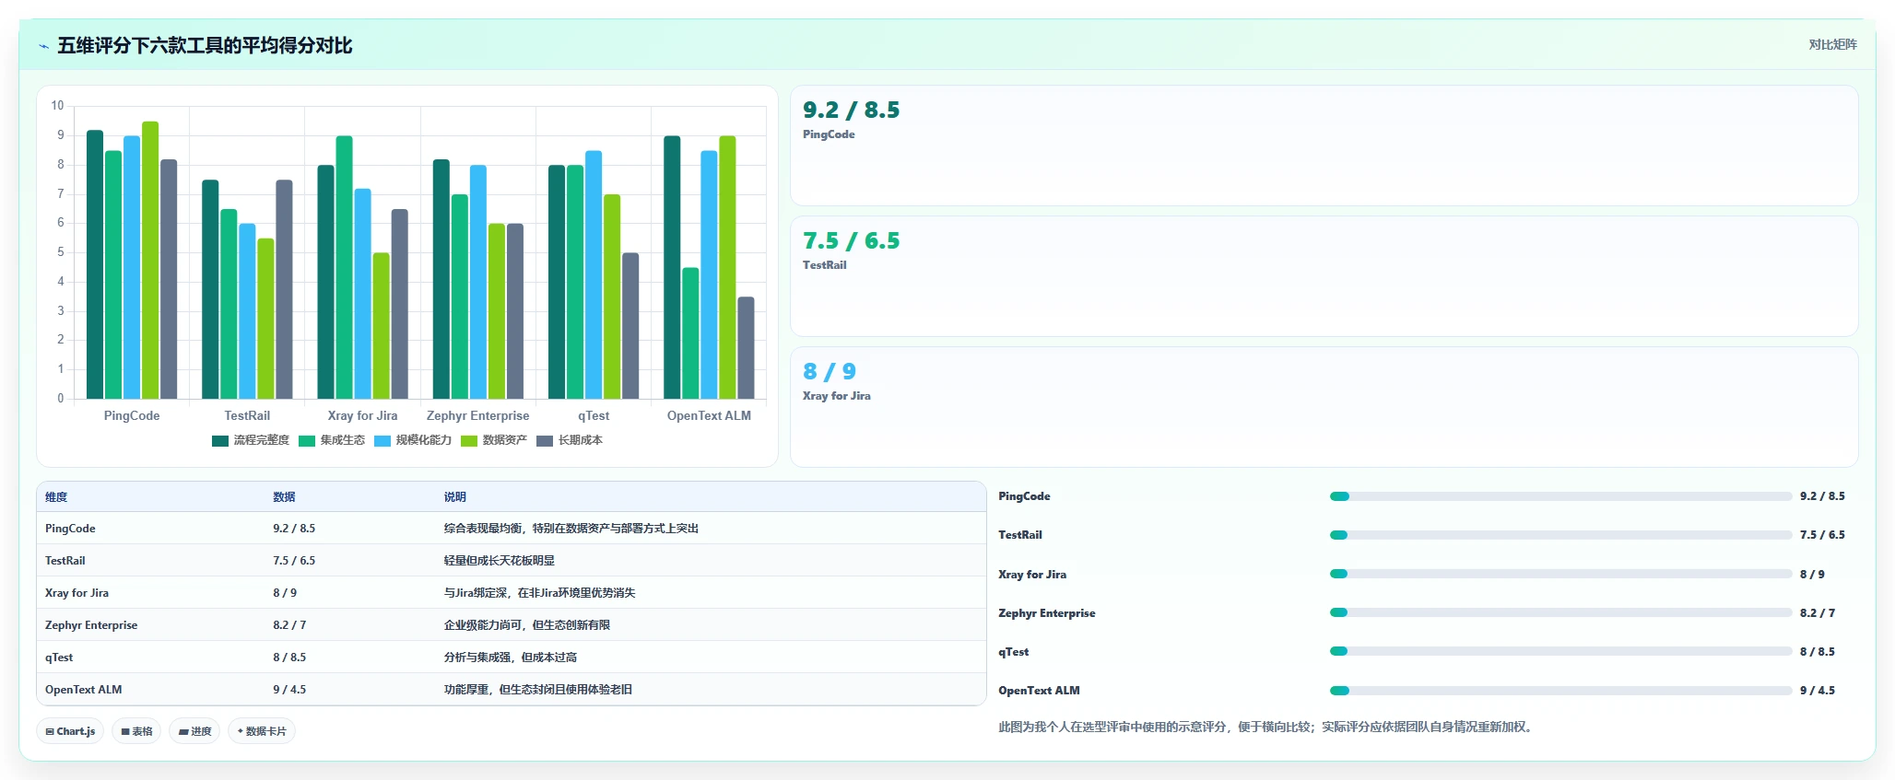The height and width of the screenshot is (780, 1895).
Task: Click the 9 / 4.5 value after OpenText ALM's progress bar
Action: click(1818, 691)
